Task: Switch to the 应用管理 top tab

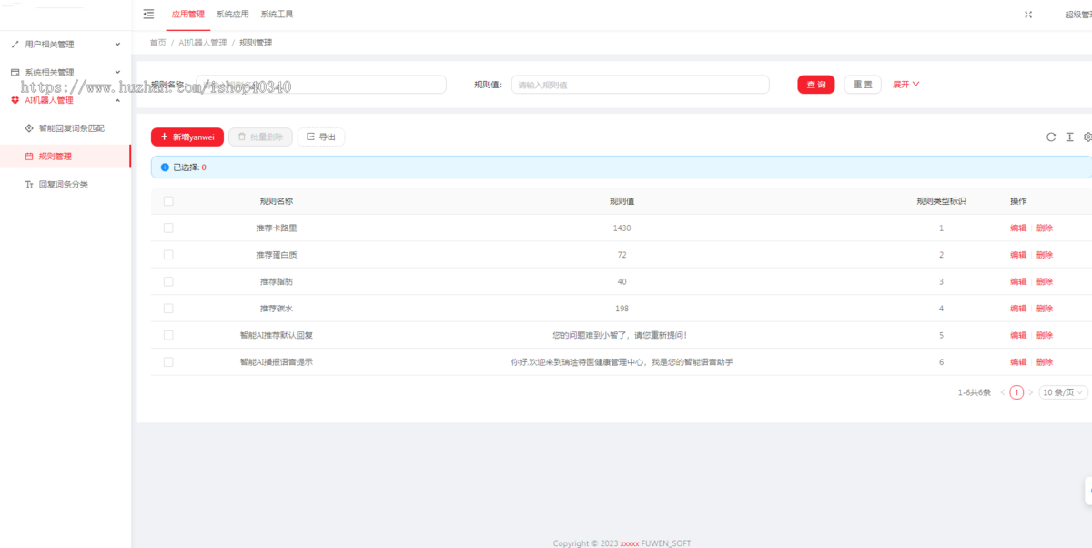Action: (x=187, y=15)
